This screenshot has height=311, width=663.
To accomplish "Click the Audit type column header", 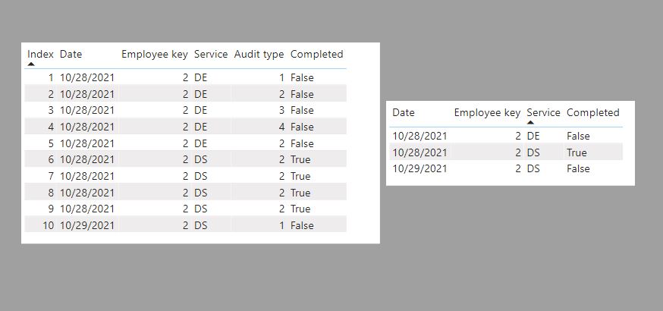I will point(259,54).
